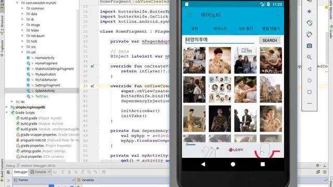333x187 pixels.
Task: Click the emulator sidebar overview square
Action: (x=310, y=92)
